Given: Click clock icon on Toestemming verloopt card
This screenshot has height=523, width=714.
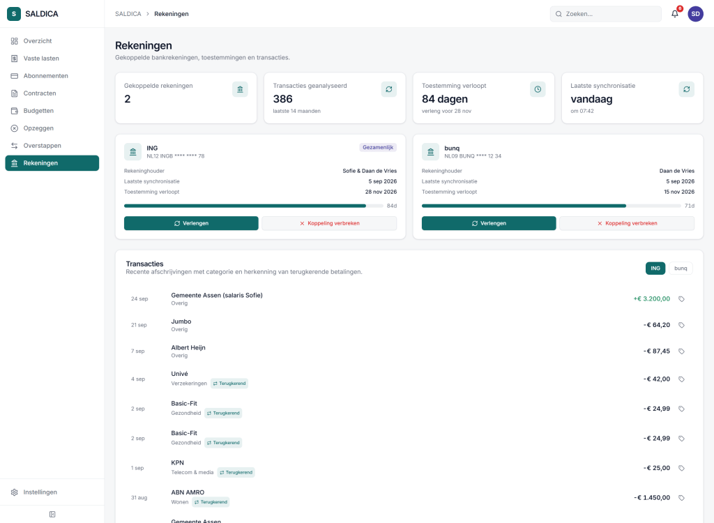Looking at the screenshot, I should [x=538, y=89].
